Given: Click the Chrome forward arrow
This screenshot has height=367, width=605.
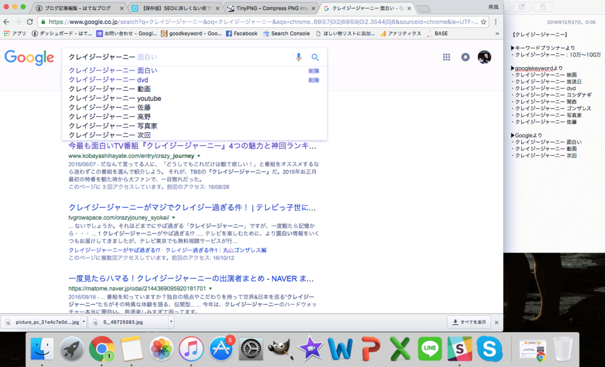Looking at the screenshot, I should [x=18, y=22].
